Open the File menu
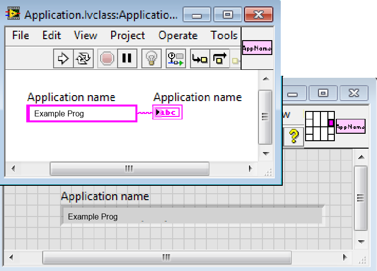The width and height of the screenshot is (377, 271). [x=20, y=35]
